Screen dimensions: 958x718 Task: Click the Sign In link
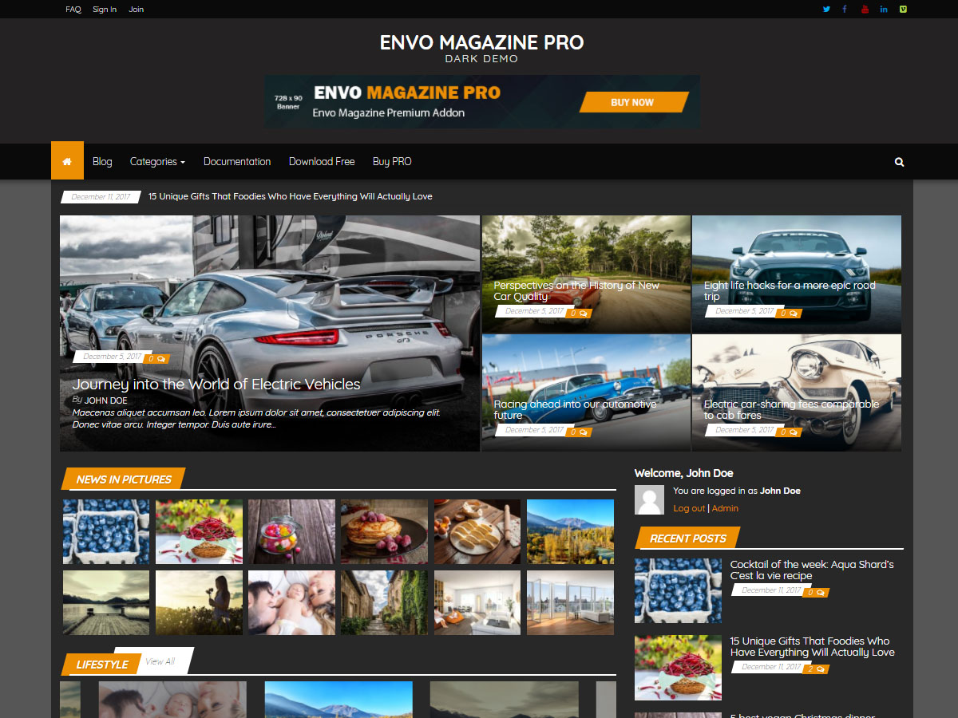[105, 10]
